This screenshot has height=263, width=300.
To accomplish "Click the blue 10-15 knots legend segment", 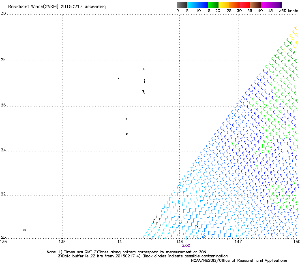I will (x=203, y=5).
